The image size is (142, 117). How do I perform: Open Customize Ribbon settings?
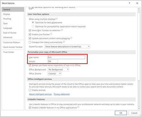[13, 42]
